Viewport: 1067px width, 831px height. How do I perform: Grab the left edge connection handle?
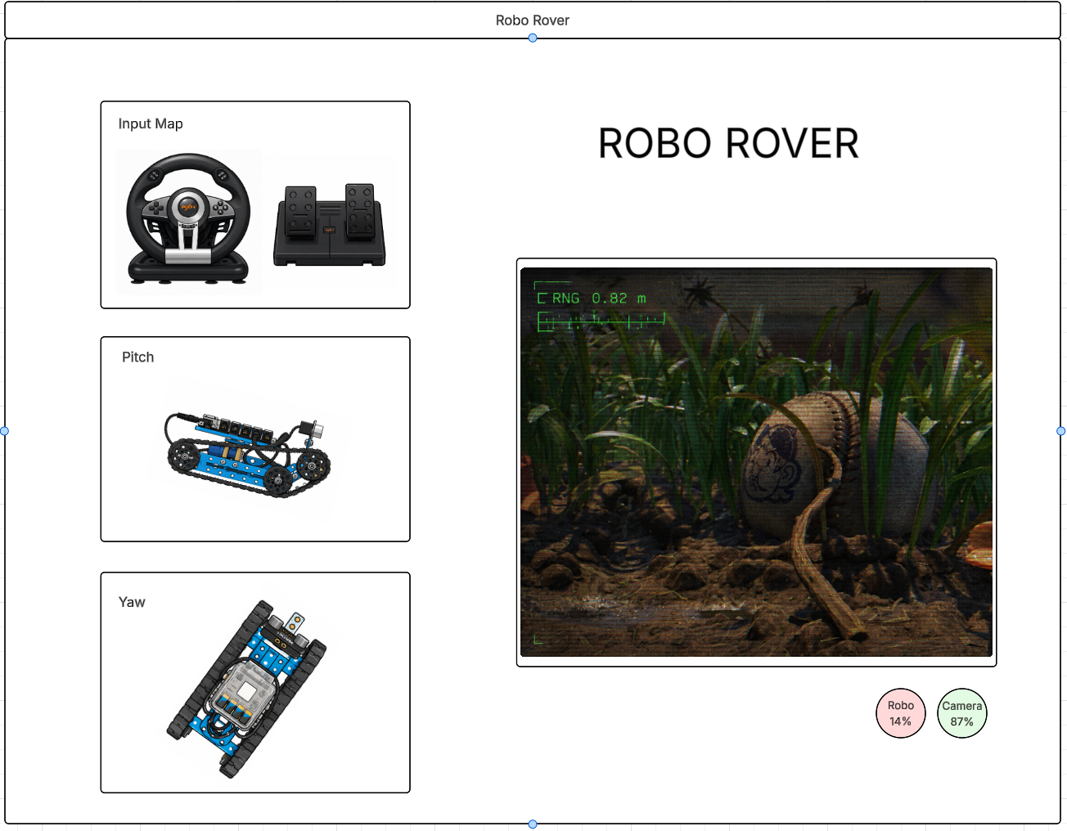5,431
